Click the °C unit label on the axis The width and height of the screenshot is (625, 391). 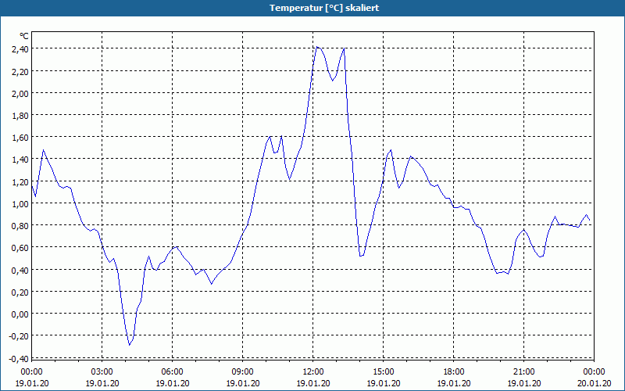point(24,36)
